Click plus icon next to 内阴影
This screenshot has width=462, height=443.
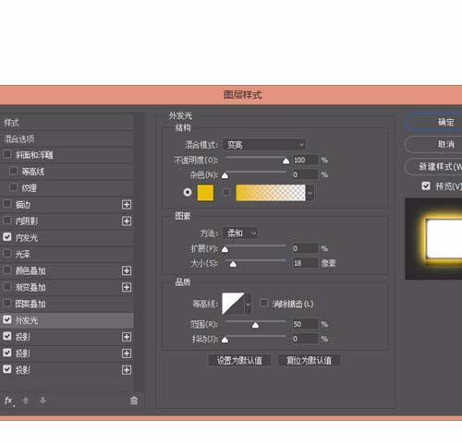click(x=127, y=221)
